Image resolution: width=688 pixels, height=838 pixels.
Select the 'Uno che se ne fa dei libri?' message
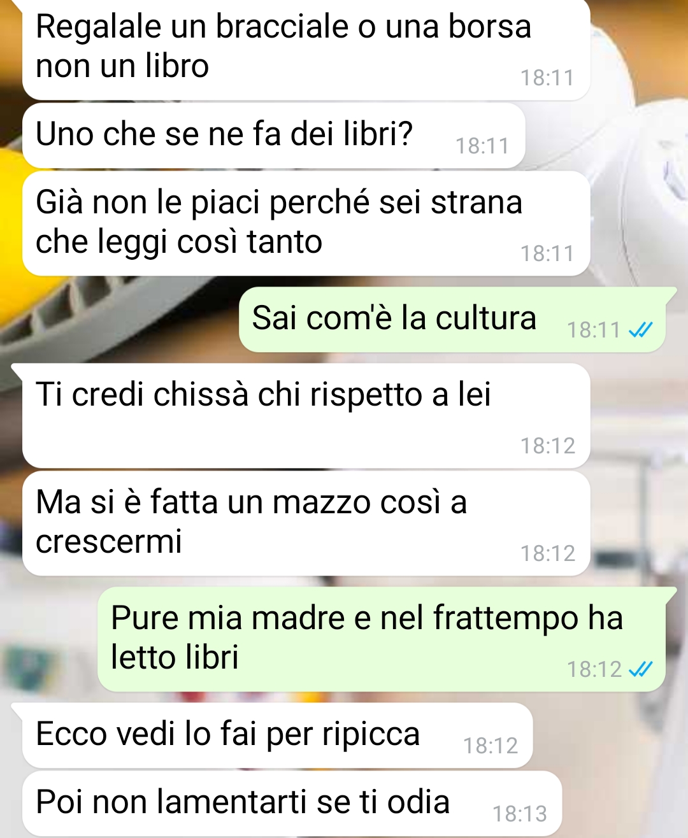[274, 135]
